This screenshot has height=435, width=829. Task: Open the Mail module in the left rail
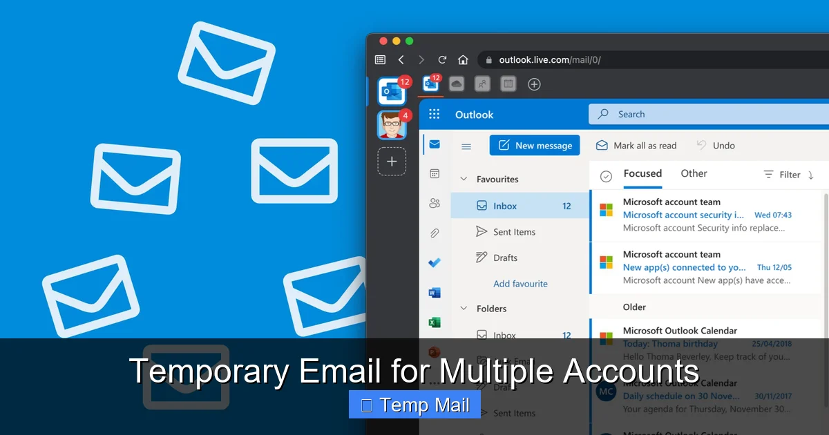click(435, 144)
